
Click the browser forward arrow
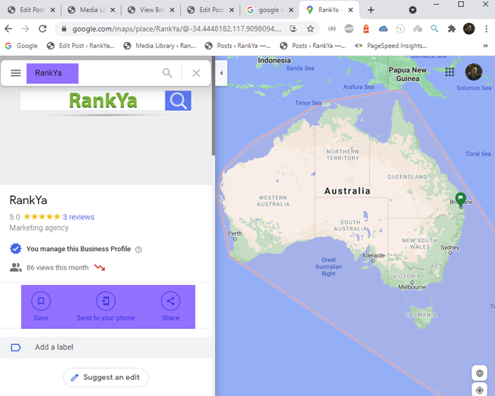25,29
